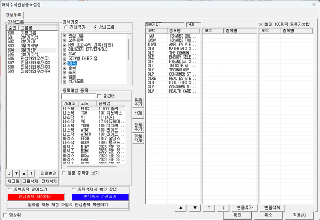
Task: Select 상세그룹 radio button
Action: tap(95, 27)
